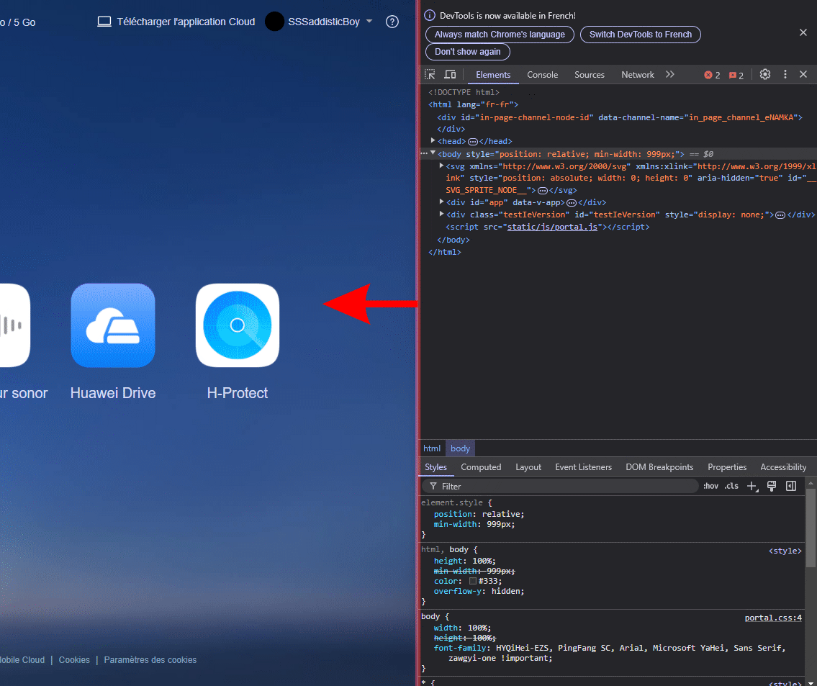Image resolution: width=817 pixels, height=686 pixels.
Task: Click the Styles filter input field
Action: coord(560,486)
